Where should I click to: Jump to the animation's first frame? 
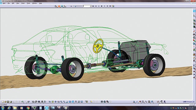(x=93, y=6)
